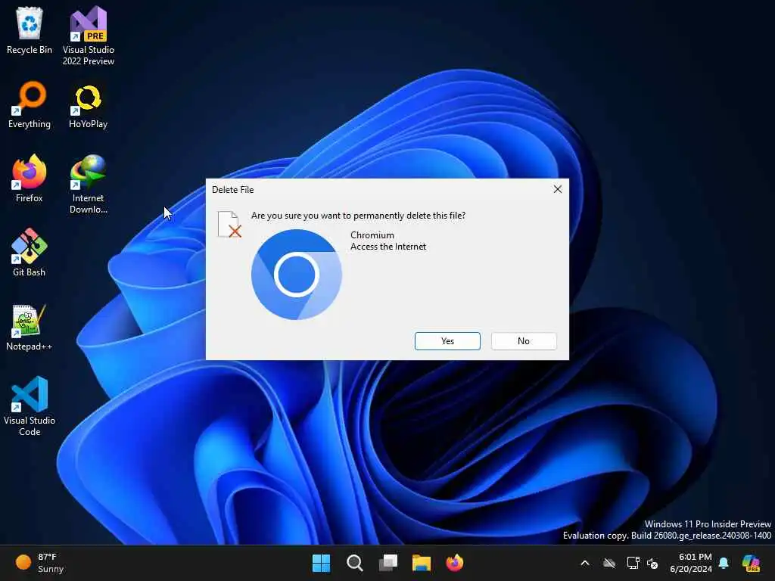
Task: Open the weather widget showing 87°F Sunny
Action: (x=39, y=563)
